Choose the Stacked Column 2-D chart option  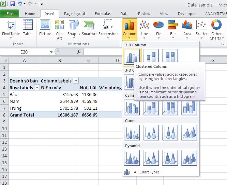(x=151, y=57)
